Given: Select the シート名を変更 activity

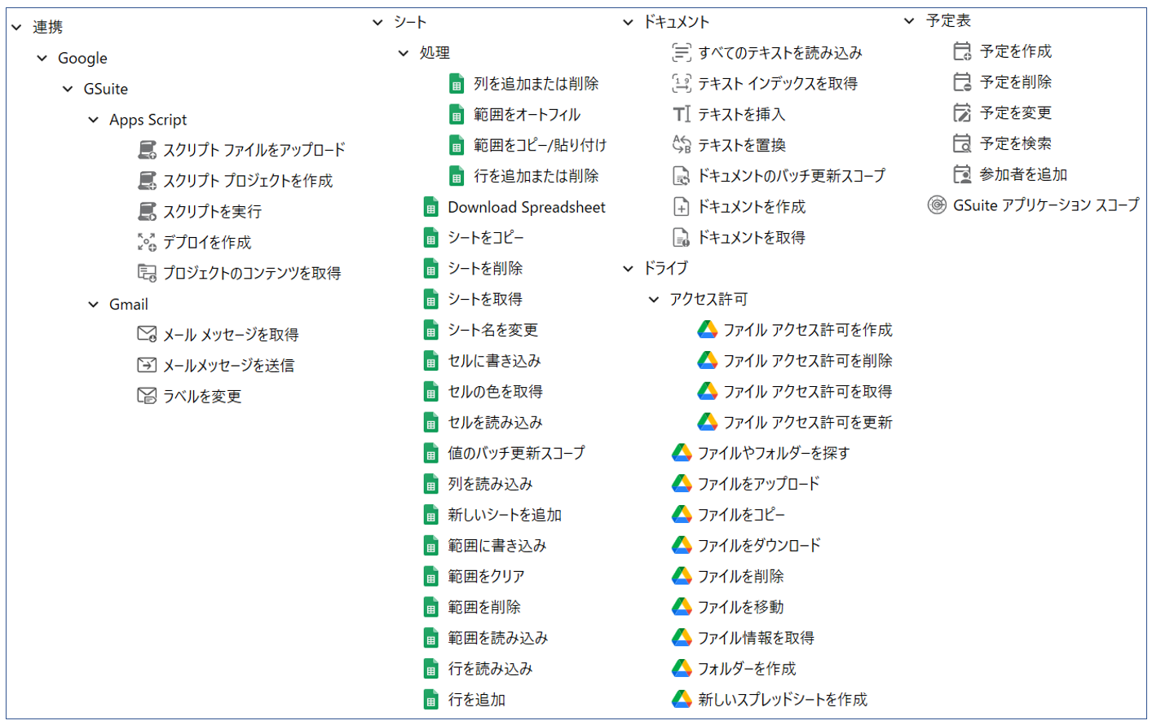Looking at the screenshot, I should 493,330.
